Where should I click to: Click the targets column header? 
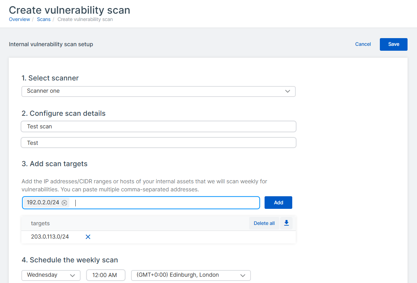click(40, 223)
